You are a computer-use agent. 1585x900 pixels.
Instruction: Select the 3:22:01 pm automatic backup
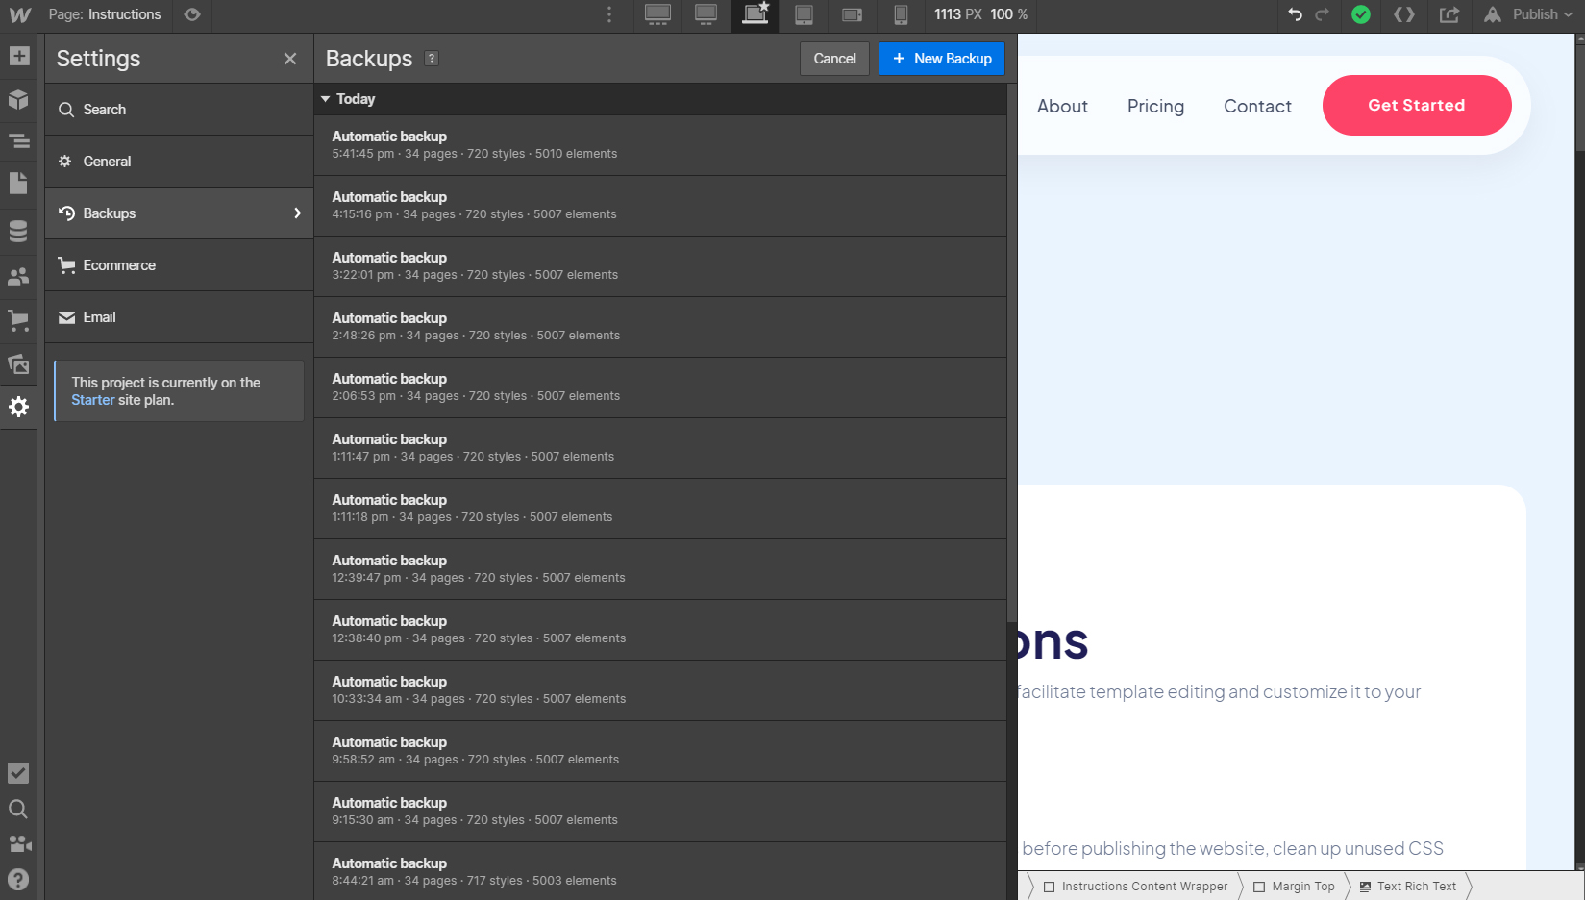tap(660, 266)
